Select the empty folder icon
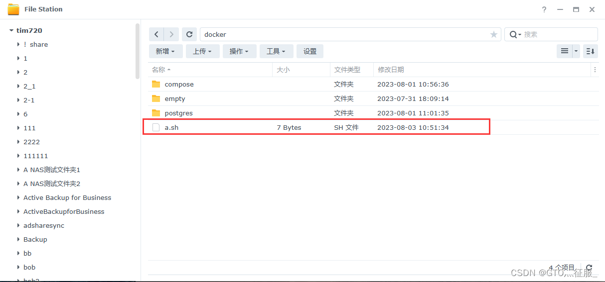The height and width of the screenshot is (282, 605). pyautogui.click(x=156, y=98)
